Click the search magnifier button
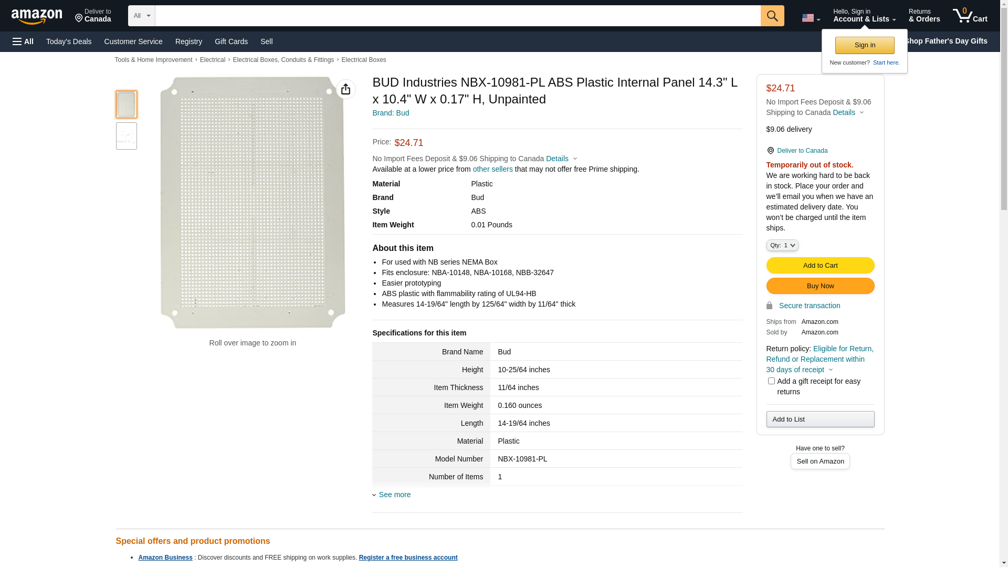This screenshot has width=1008, height=567. (x=772, y=16)
